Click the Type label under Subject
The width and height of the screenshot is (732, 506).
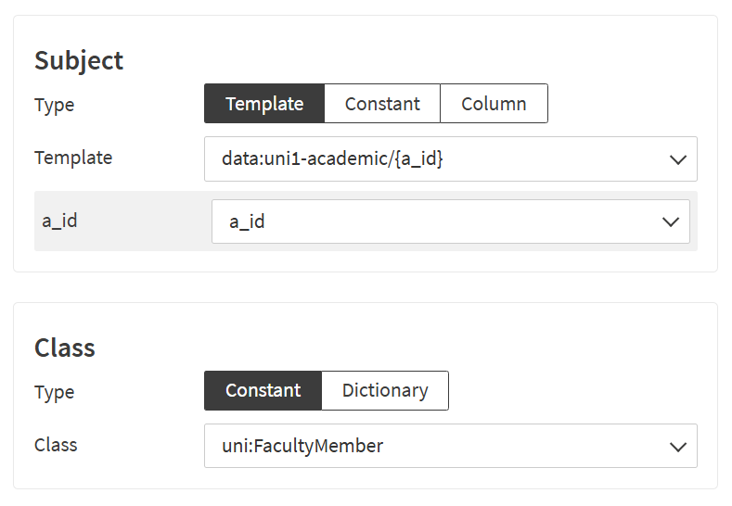click(x=54, y=105)
